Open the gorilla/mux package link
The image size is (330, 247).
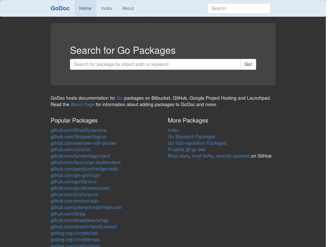pyautogui.click(x=73, y=182)
